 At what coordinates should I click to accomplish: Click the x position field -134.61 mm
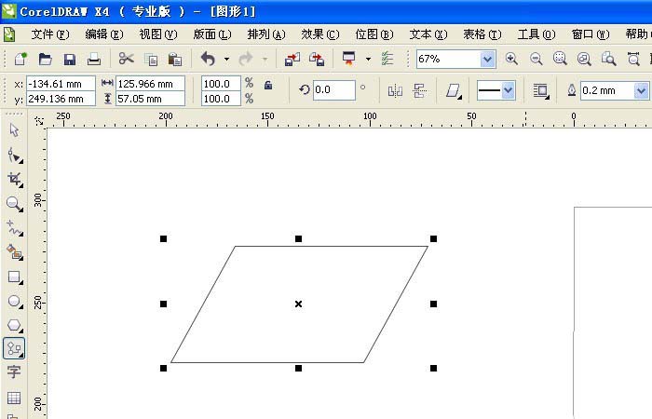pos(61,84)
